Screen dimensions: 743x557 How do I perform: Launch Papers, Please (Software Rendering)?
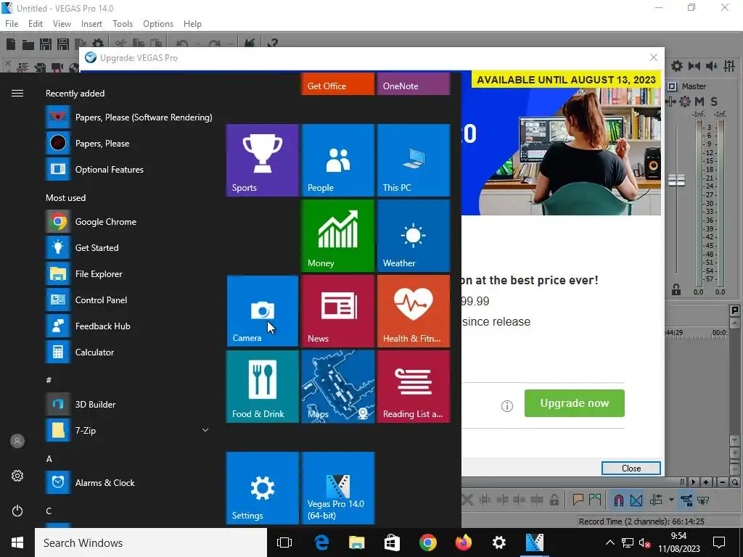tap(129, 117)
